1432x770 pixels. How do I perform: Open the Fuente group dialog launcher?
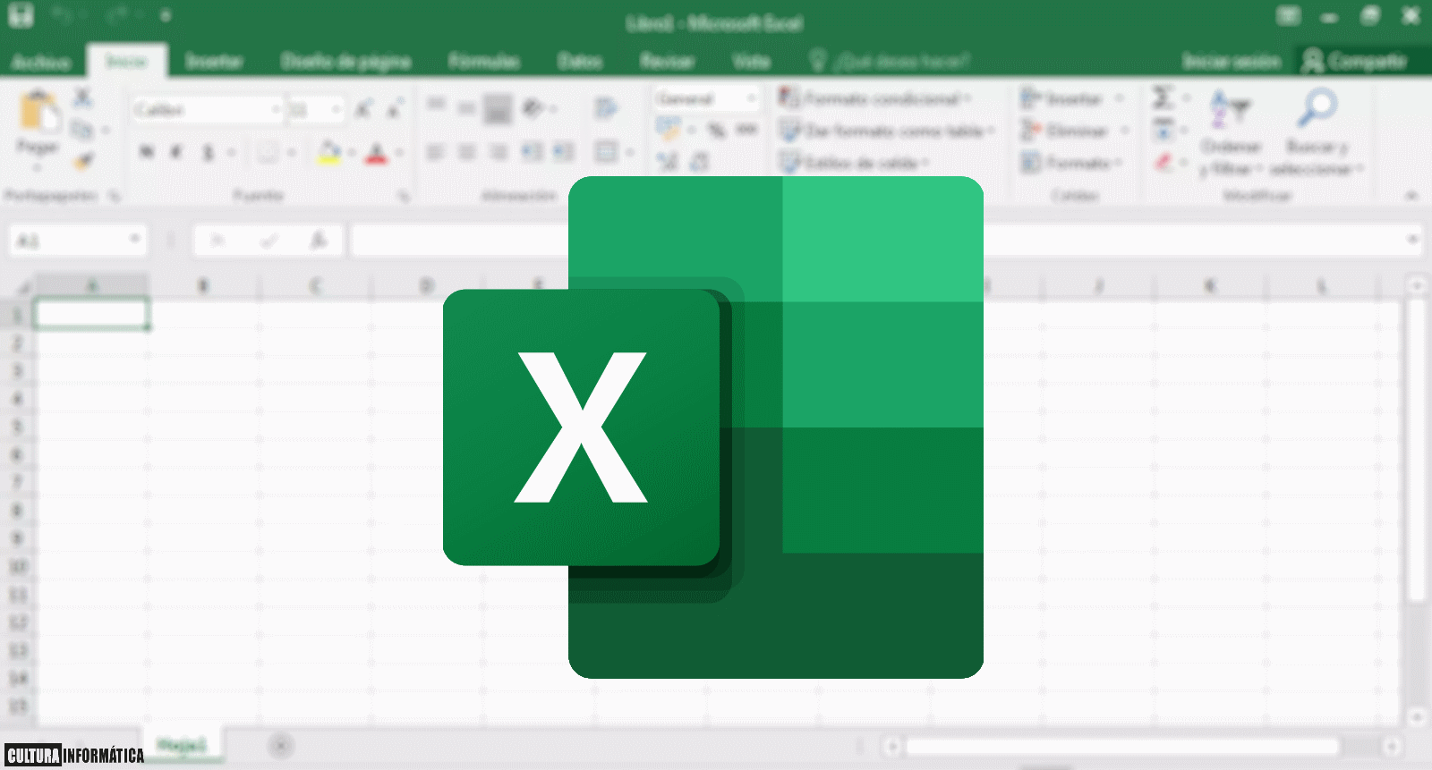coord(404,196)
